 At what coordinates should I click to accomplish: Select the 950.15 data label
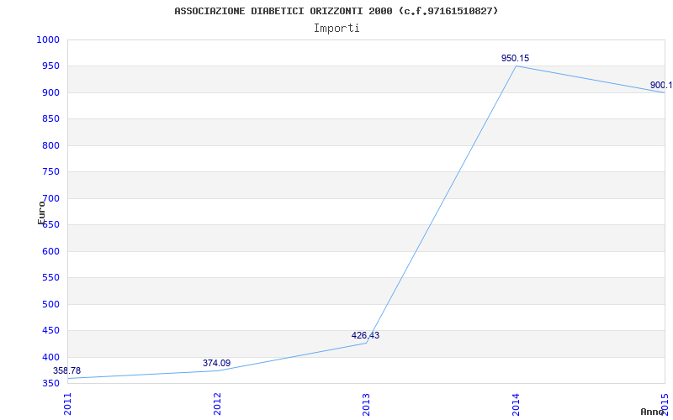tap(515, 58)
